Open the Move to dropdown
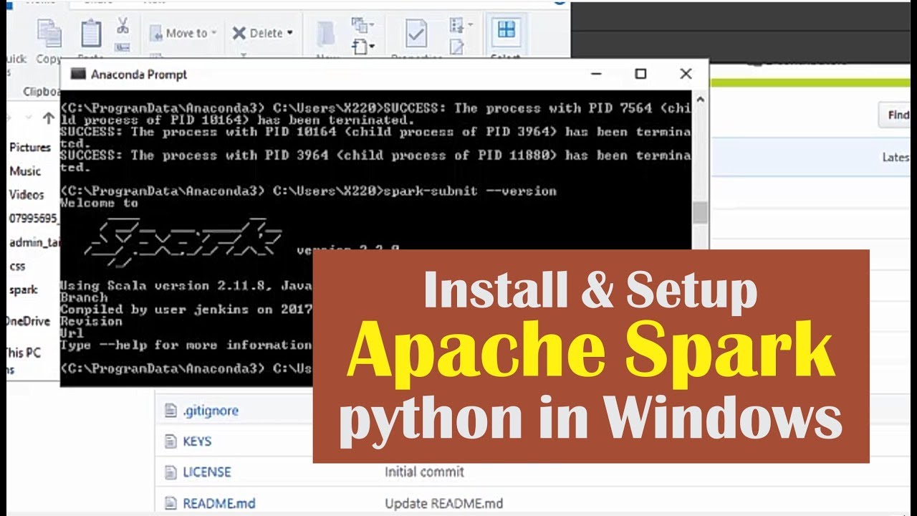Image resolution: width=917 pixels, height=516 pixels. click(183, 33)
